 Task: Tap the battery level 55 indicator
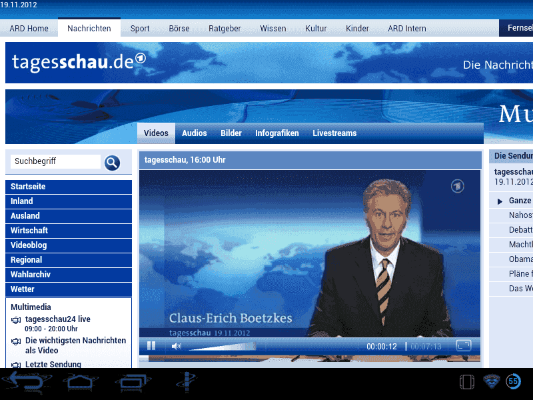pos(513,381)
